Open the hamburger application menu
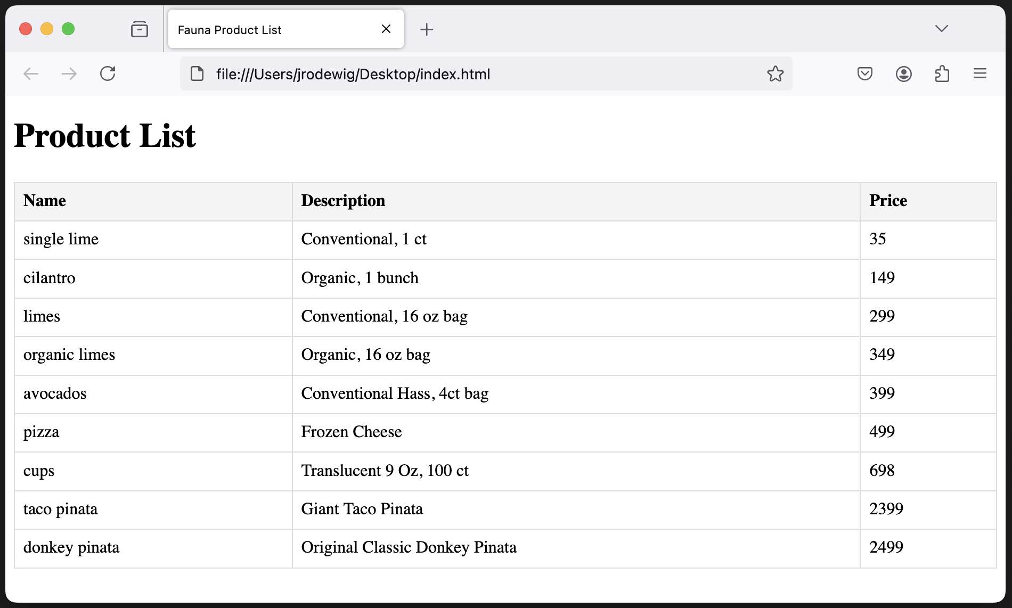Image resolution: width=1012 pixels, height=608 pixels. (980, 73)
